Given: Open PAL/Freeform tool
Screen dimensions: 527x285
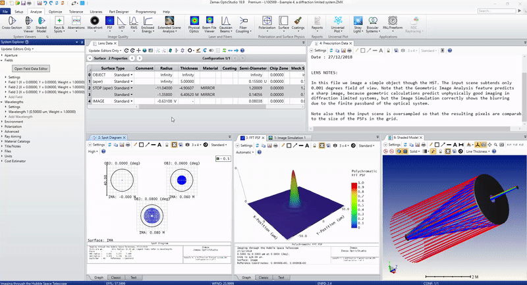Looking at the screenshot, I should [x=392, y=24].
